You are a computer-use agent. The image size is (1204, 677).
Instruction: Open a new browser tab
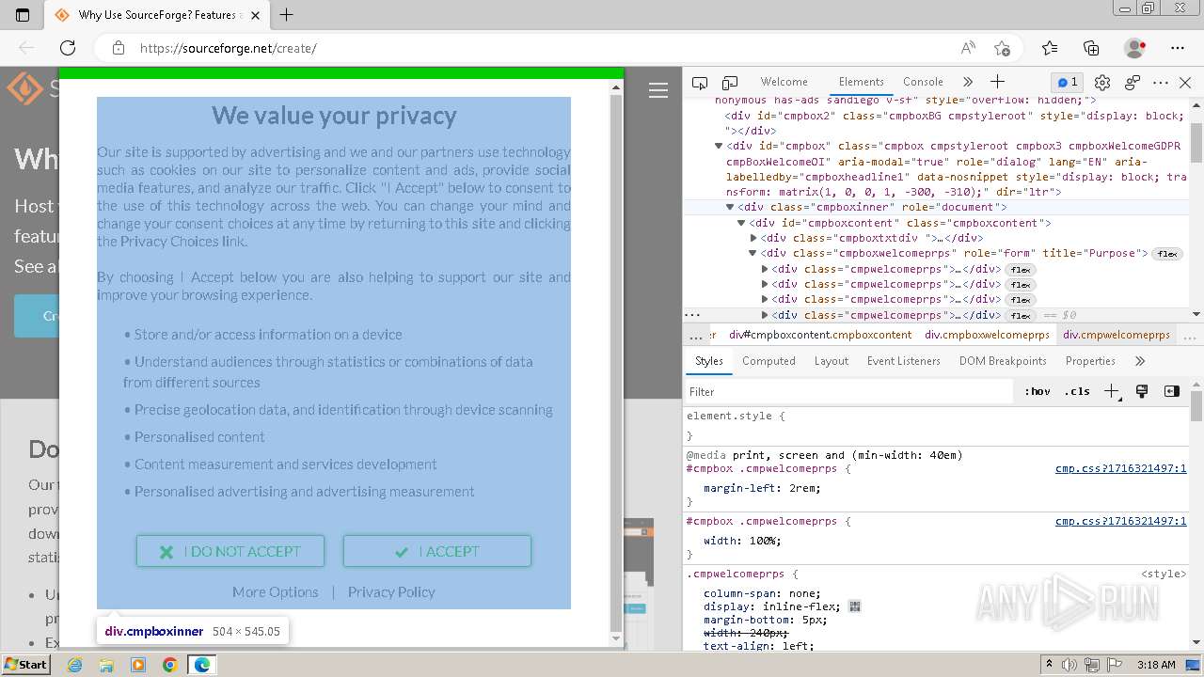(x=287, y=15)
